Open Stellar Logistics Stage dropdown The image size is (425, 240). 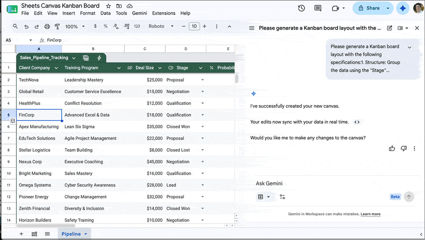pos(202,150)
